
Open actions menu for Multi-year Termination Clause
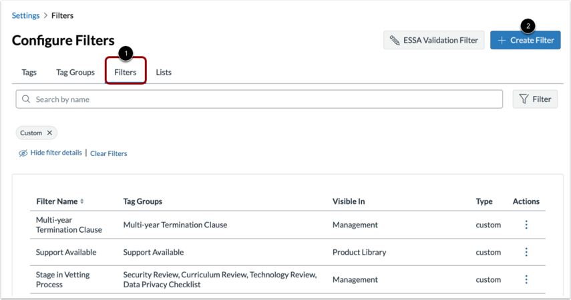(526, 225)
